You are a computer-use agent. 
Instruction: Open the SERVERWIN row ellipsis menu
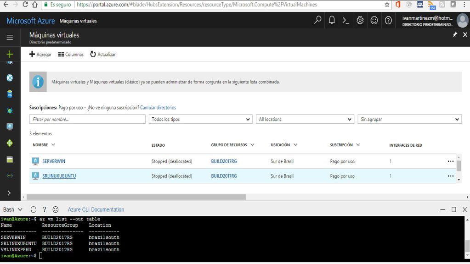(x=451, y=161)
